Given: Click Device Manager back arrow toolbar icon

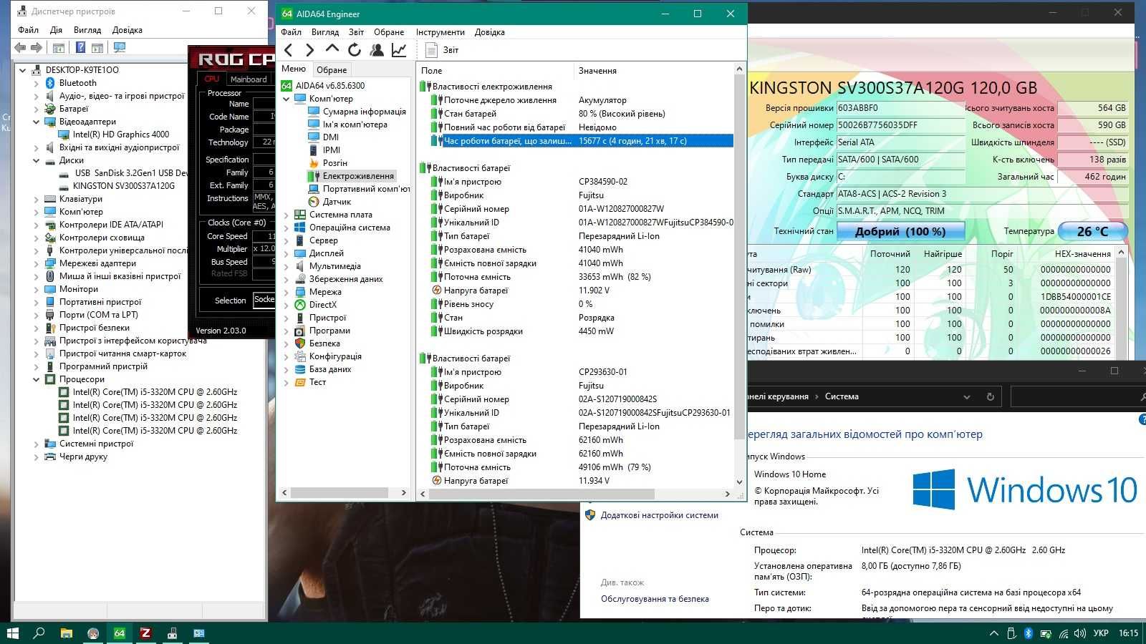Looking at the screenshot, I should pos(20,48).
